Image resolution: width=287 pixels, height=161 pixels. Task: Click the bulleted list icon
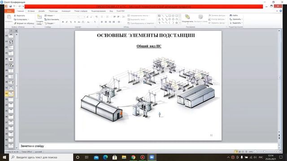coord(102,17)
